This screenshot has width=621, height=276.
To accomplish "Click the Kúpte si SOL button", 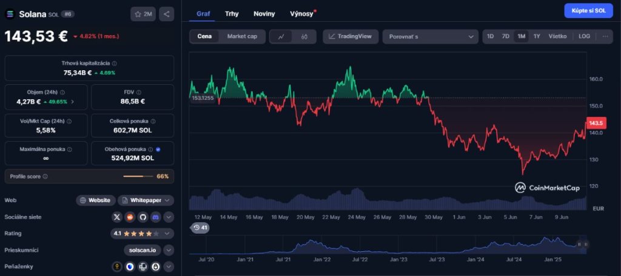I will coord(588,10).
